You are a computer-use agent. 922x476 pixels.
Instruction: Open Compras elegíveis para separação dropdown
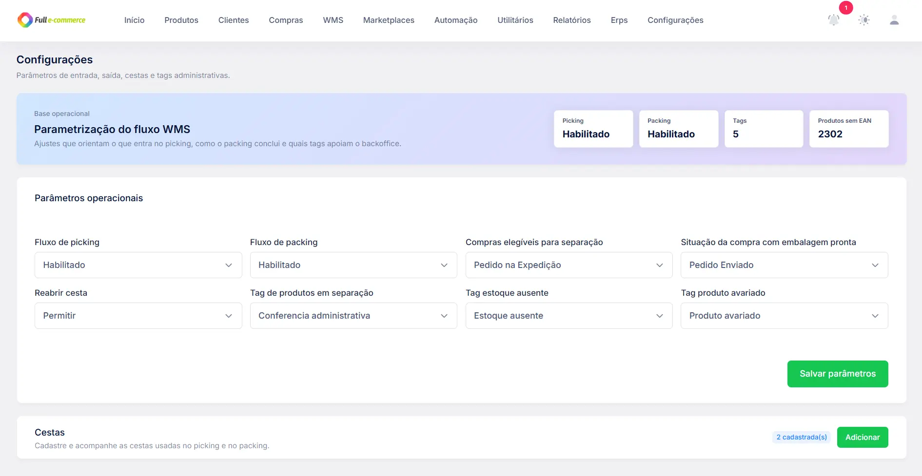click(569, 265)
